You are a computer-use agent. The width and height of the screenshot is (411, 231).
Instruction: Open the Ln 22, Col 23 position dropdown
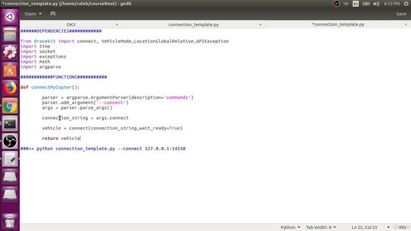pyautogui.click(x=370, y=227)
